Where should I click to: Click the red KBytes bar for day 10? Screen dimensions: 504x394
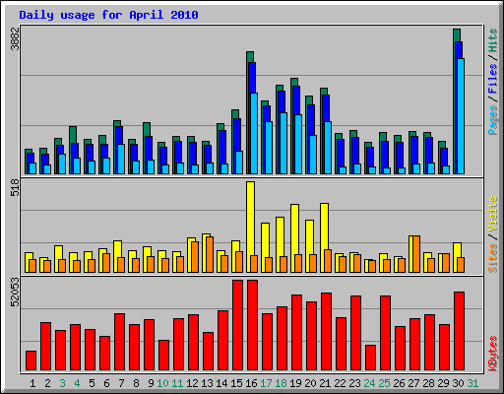(x=163, y=356)
